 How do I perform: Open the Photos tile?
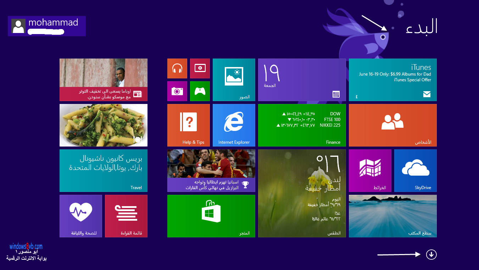pyautogui.click(x=234, y=80)
